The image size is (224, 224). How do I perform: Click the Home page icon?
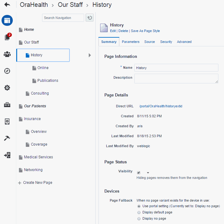tap(21, 30)
